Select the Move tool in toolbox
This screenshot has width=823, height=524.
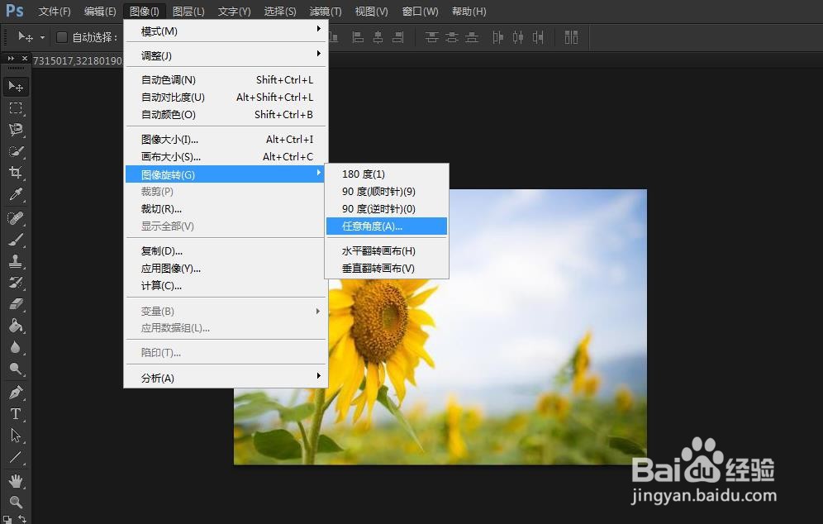16,86
